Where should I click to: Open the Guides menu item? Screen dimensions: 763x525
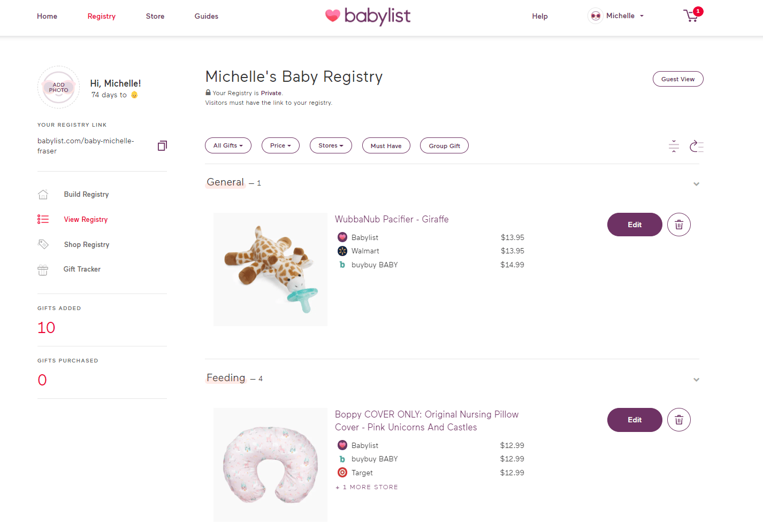(206, 17)
